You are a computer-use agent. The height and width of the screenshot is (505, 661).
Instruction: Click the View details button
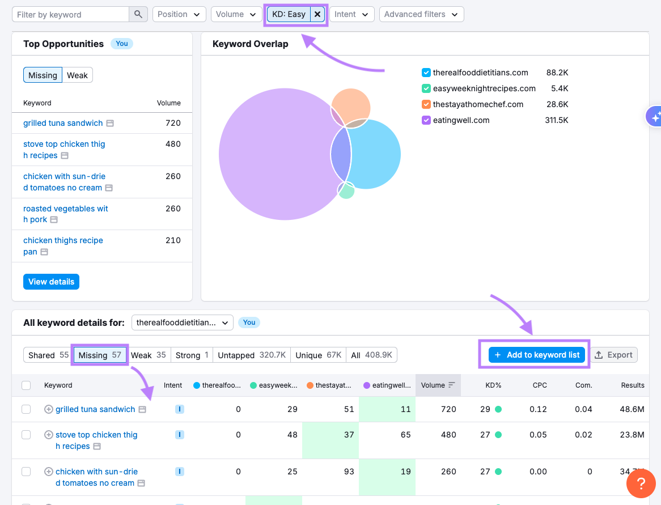tap(51, 281)
